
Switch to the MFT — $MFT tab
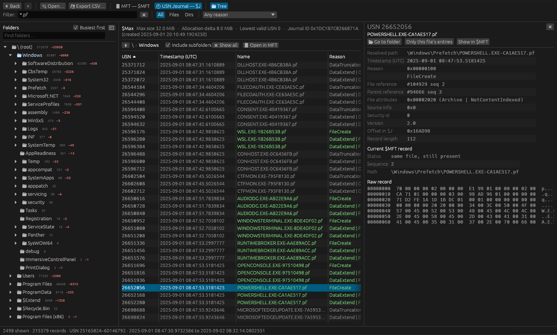point(133,6)
